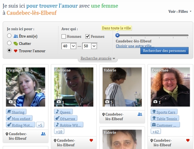The width and height of the screenshot is (194, 149).
Task: Open Lorraine's profile photo
Action: click(x=74, y=87)
